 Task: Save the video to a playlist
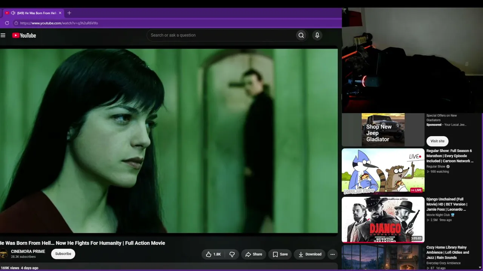tap(280, 254)
